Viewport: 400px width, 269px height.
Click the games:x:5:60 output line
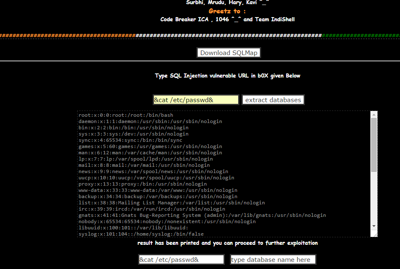point(150,146)
